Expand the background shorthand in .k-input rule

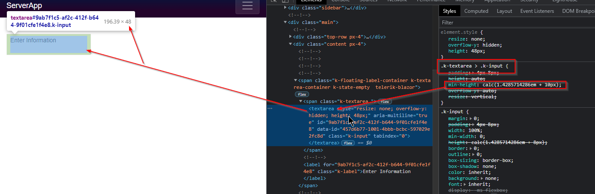tap(483, 179)
